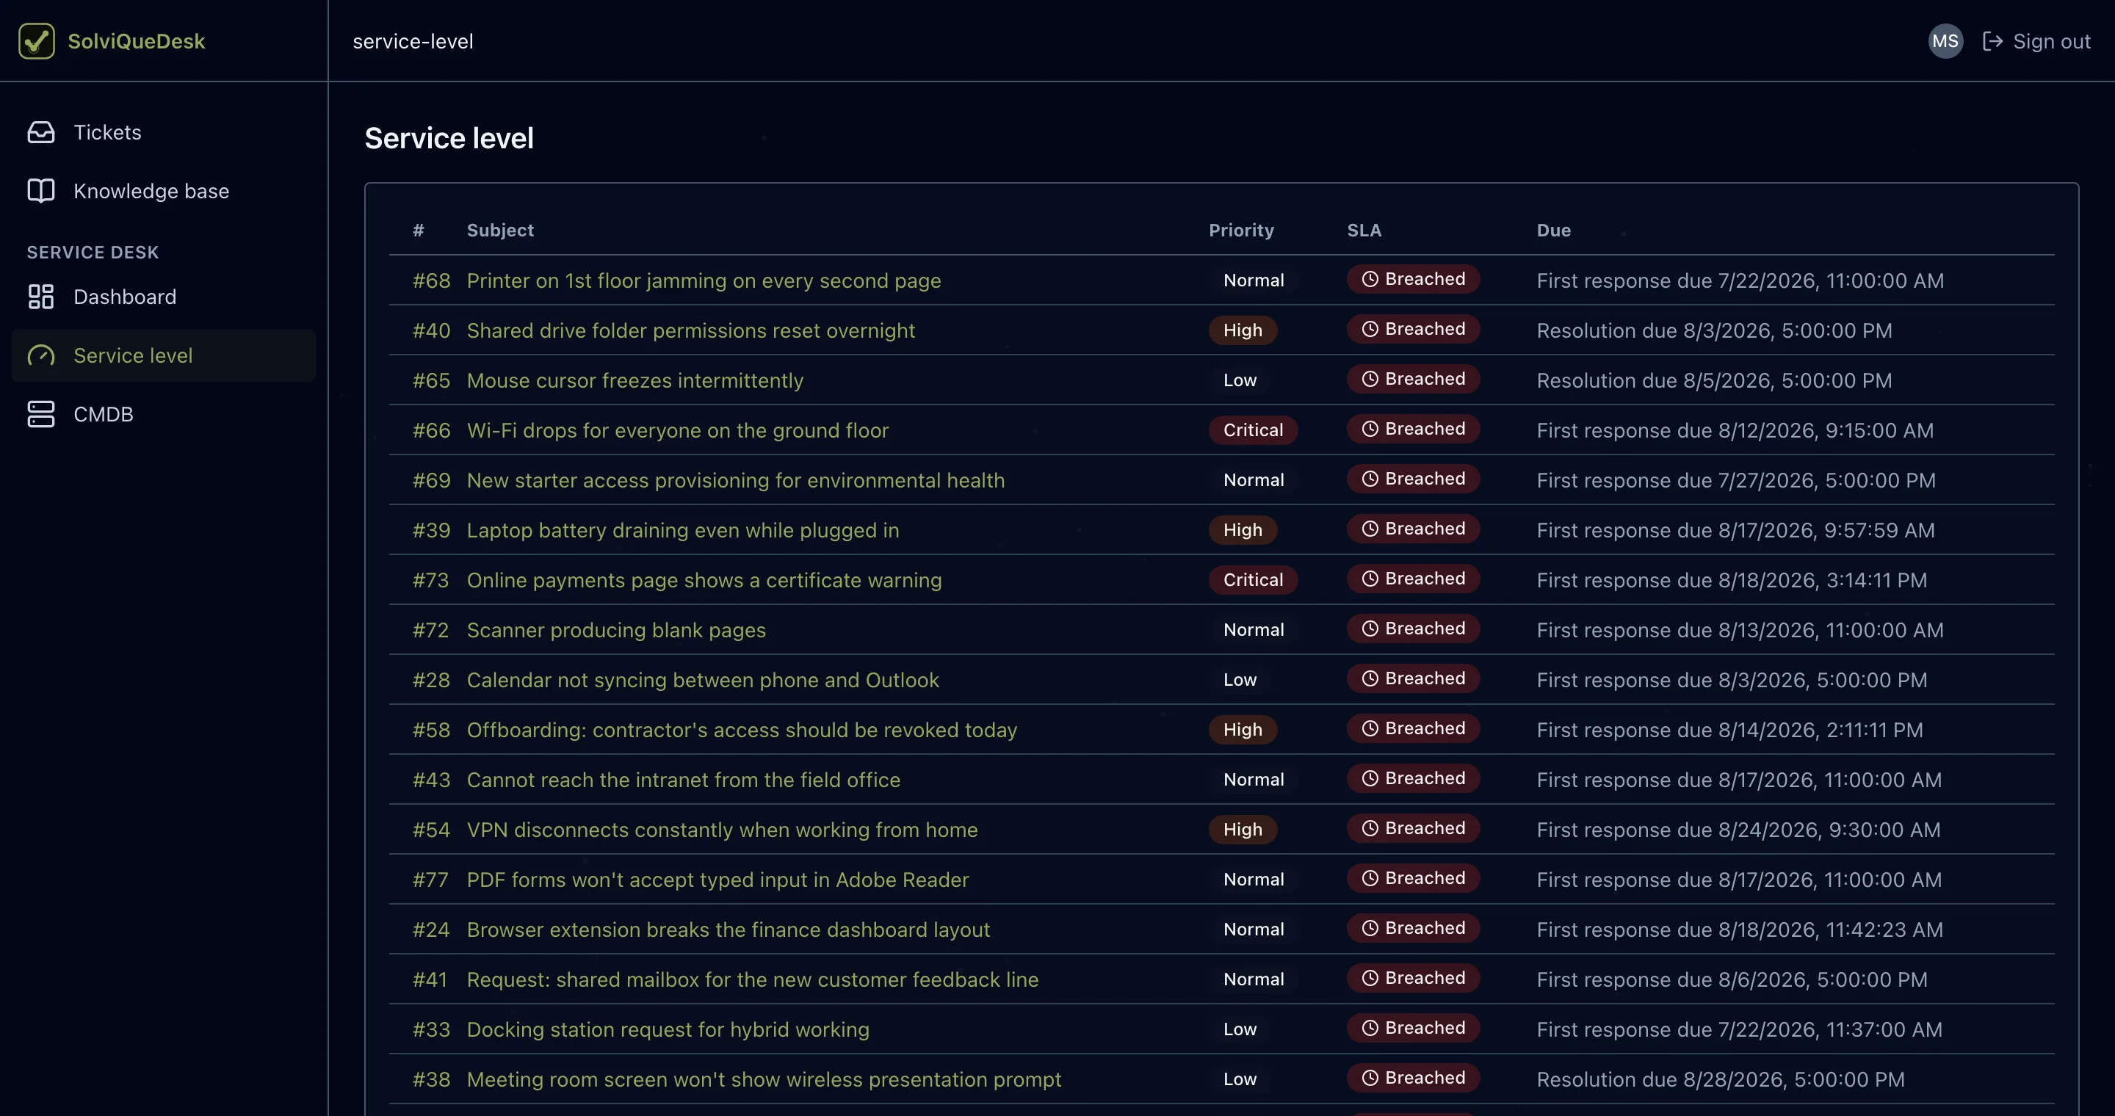This screenshot has height=1116, width=2115.
Task: Open Tickets in the sidebar
Action: tap(163, 132)
